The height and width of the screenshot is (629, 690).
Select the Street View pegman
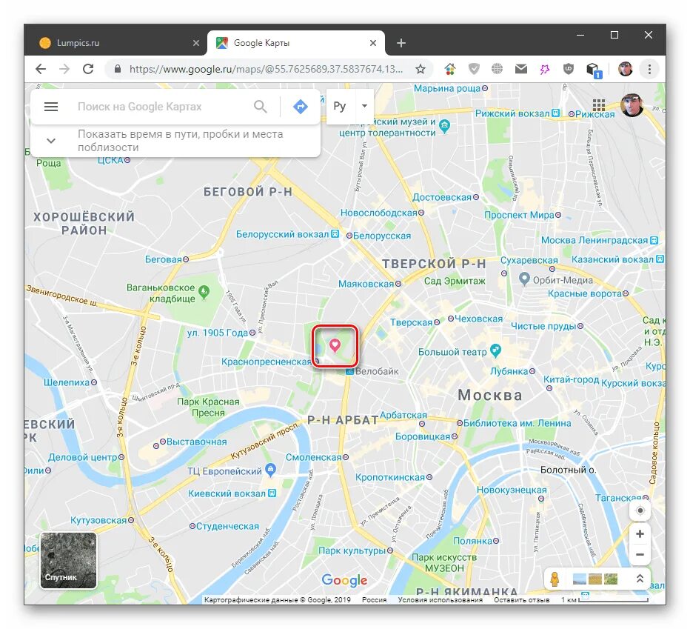coord(555,579)
